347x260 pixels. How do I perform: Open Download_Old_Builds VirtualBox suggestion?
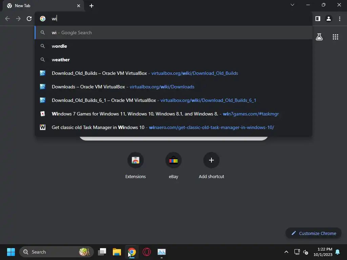[x=173, y=73]
